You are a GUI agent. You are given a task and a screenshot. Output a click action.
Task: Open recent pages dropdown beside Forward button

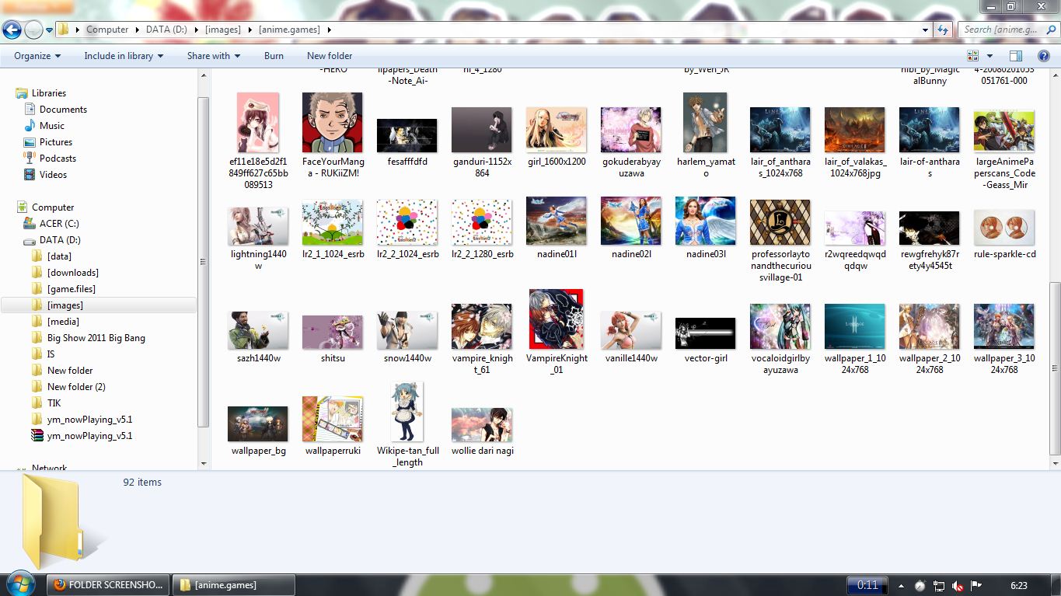49,30
